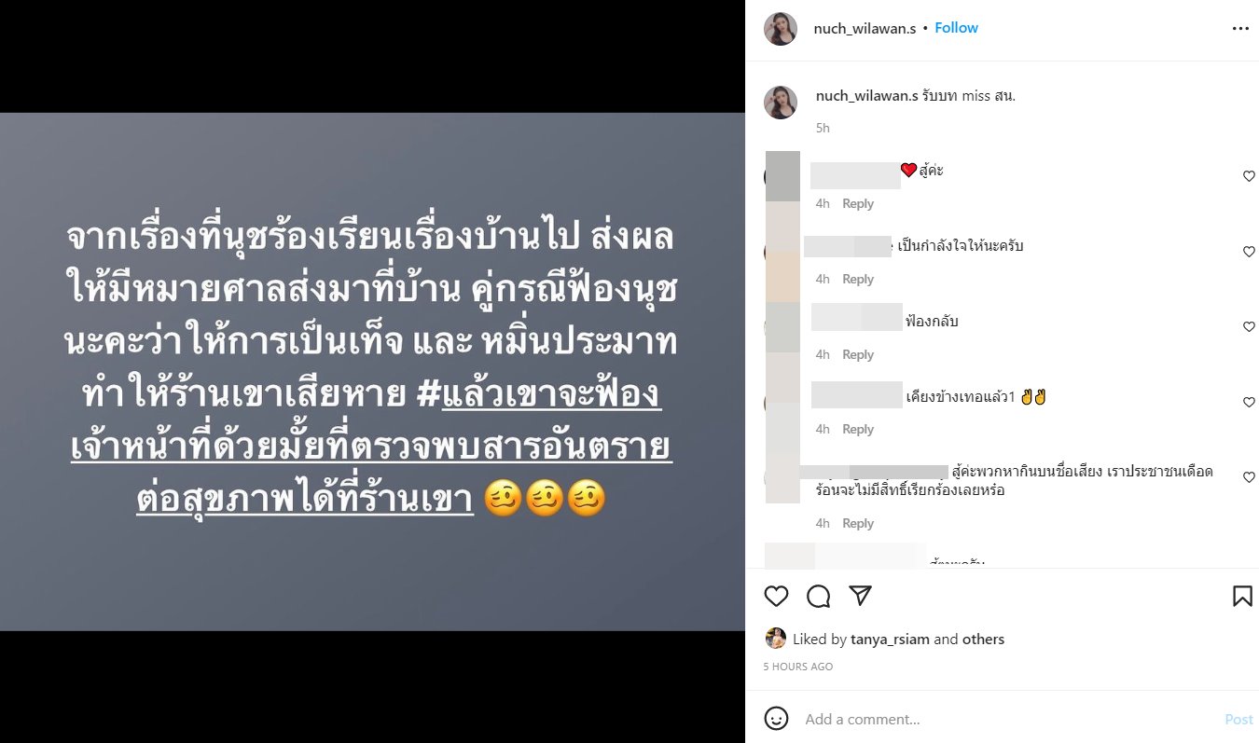The height and width of the screenshot is (743, 1259).
Task: Like the comment saying เป็นกำลังใจให้นะครับ
Action: (1249, 252)
